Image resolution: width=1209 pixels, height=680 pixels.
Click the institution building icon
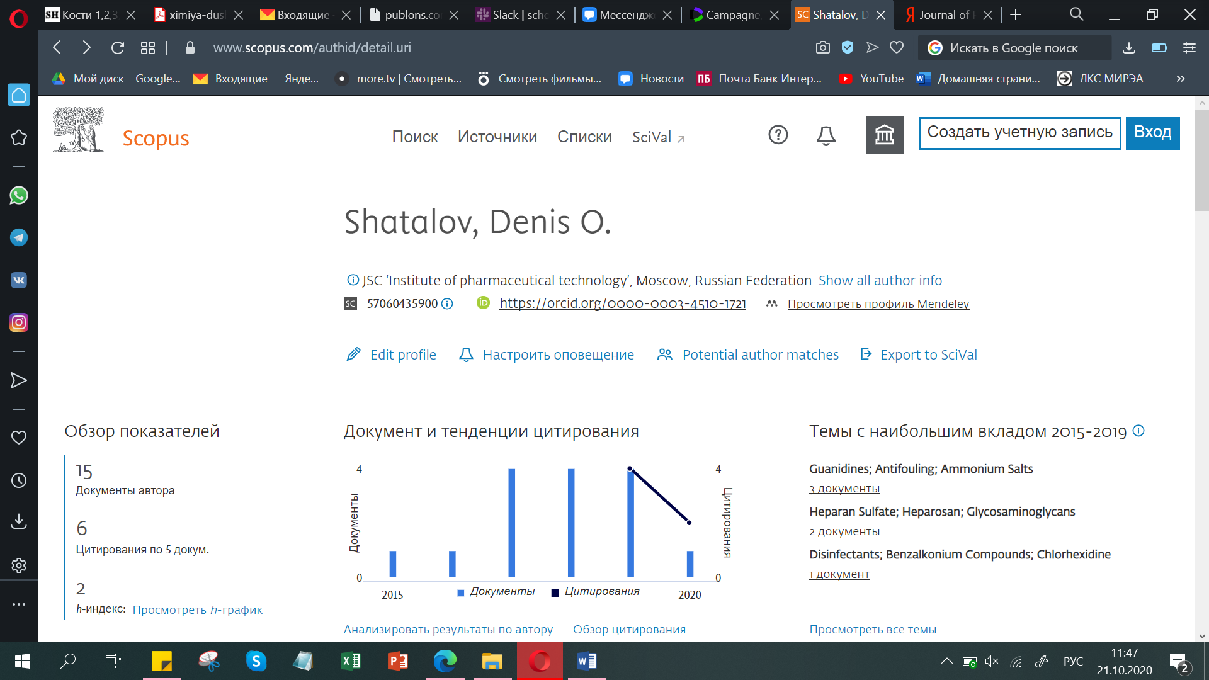coord(884,135)
